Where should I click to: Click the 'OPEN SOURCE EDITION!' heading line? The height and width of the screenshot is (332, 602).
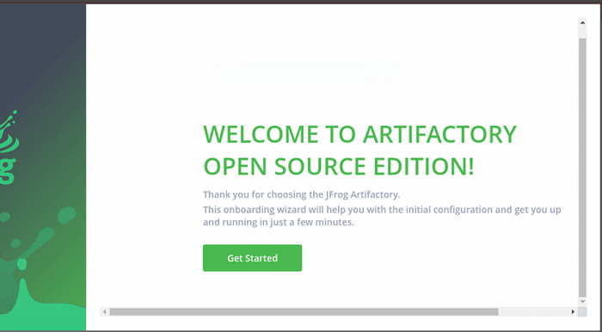click(x=339, y=167)
